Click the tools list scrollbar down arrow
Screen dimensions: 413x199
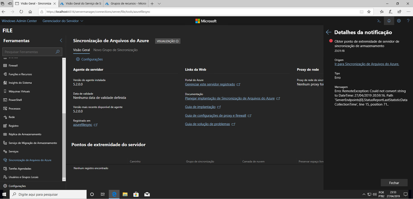click(x=64, y=179)
